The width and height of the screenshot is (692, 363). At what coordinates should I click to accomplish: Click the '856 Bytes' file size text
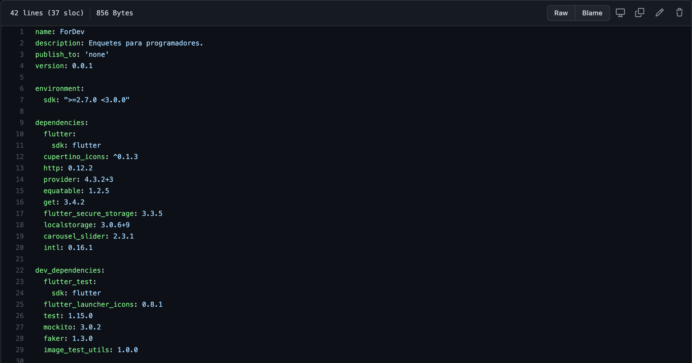(x=115, y=13)
